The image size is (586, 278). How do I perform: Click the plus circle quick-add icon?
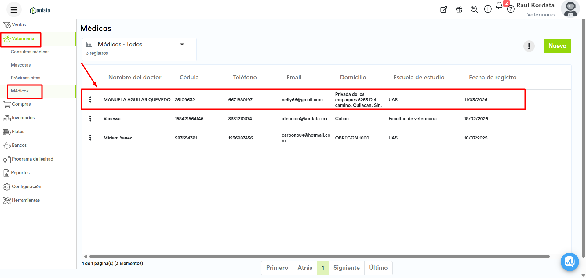[488, 9]
